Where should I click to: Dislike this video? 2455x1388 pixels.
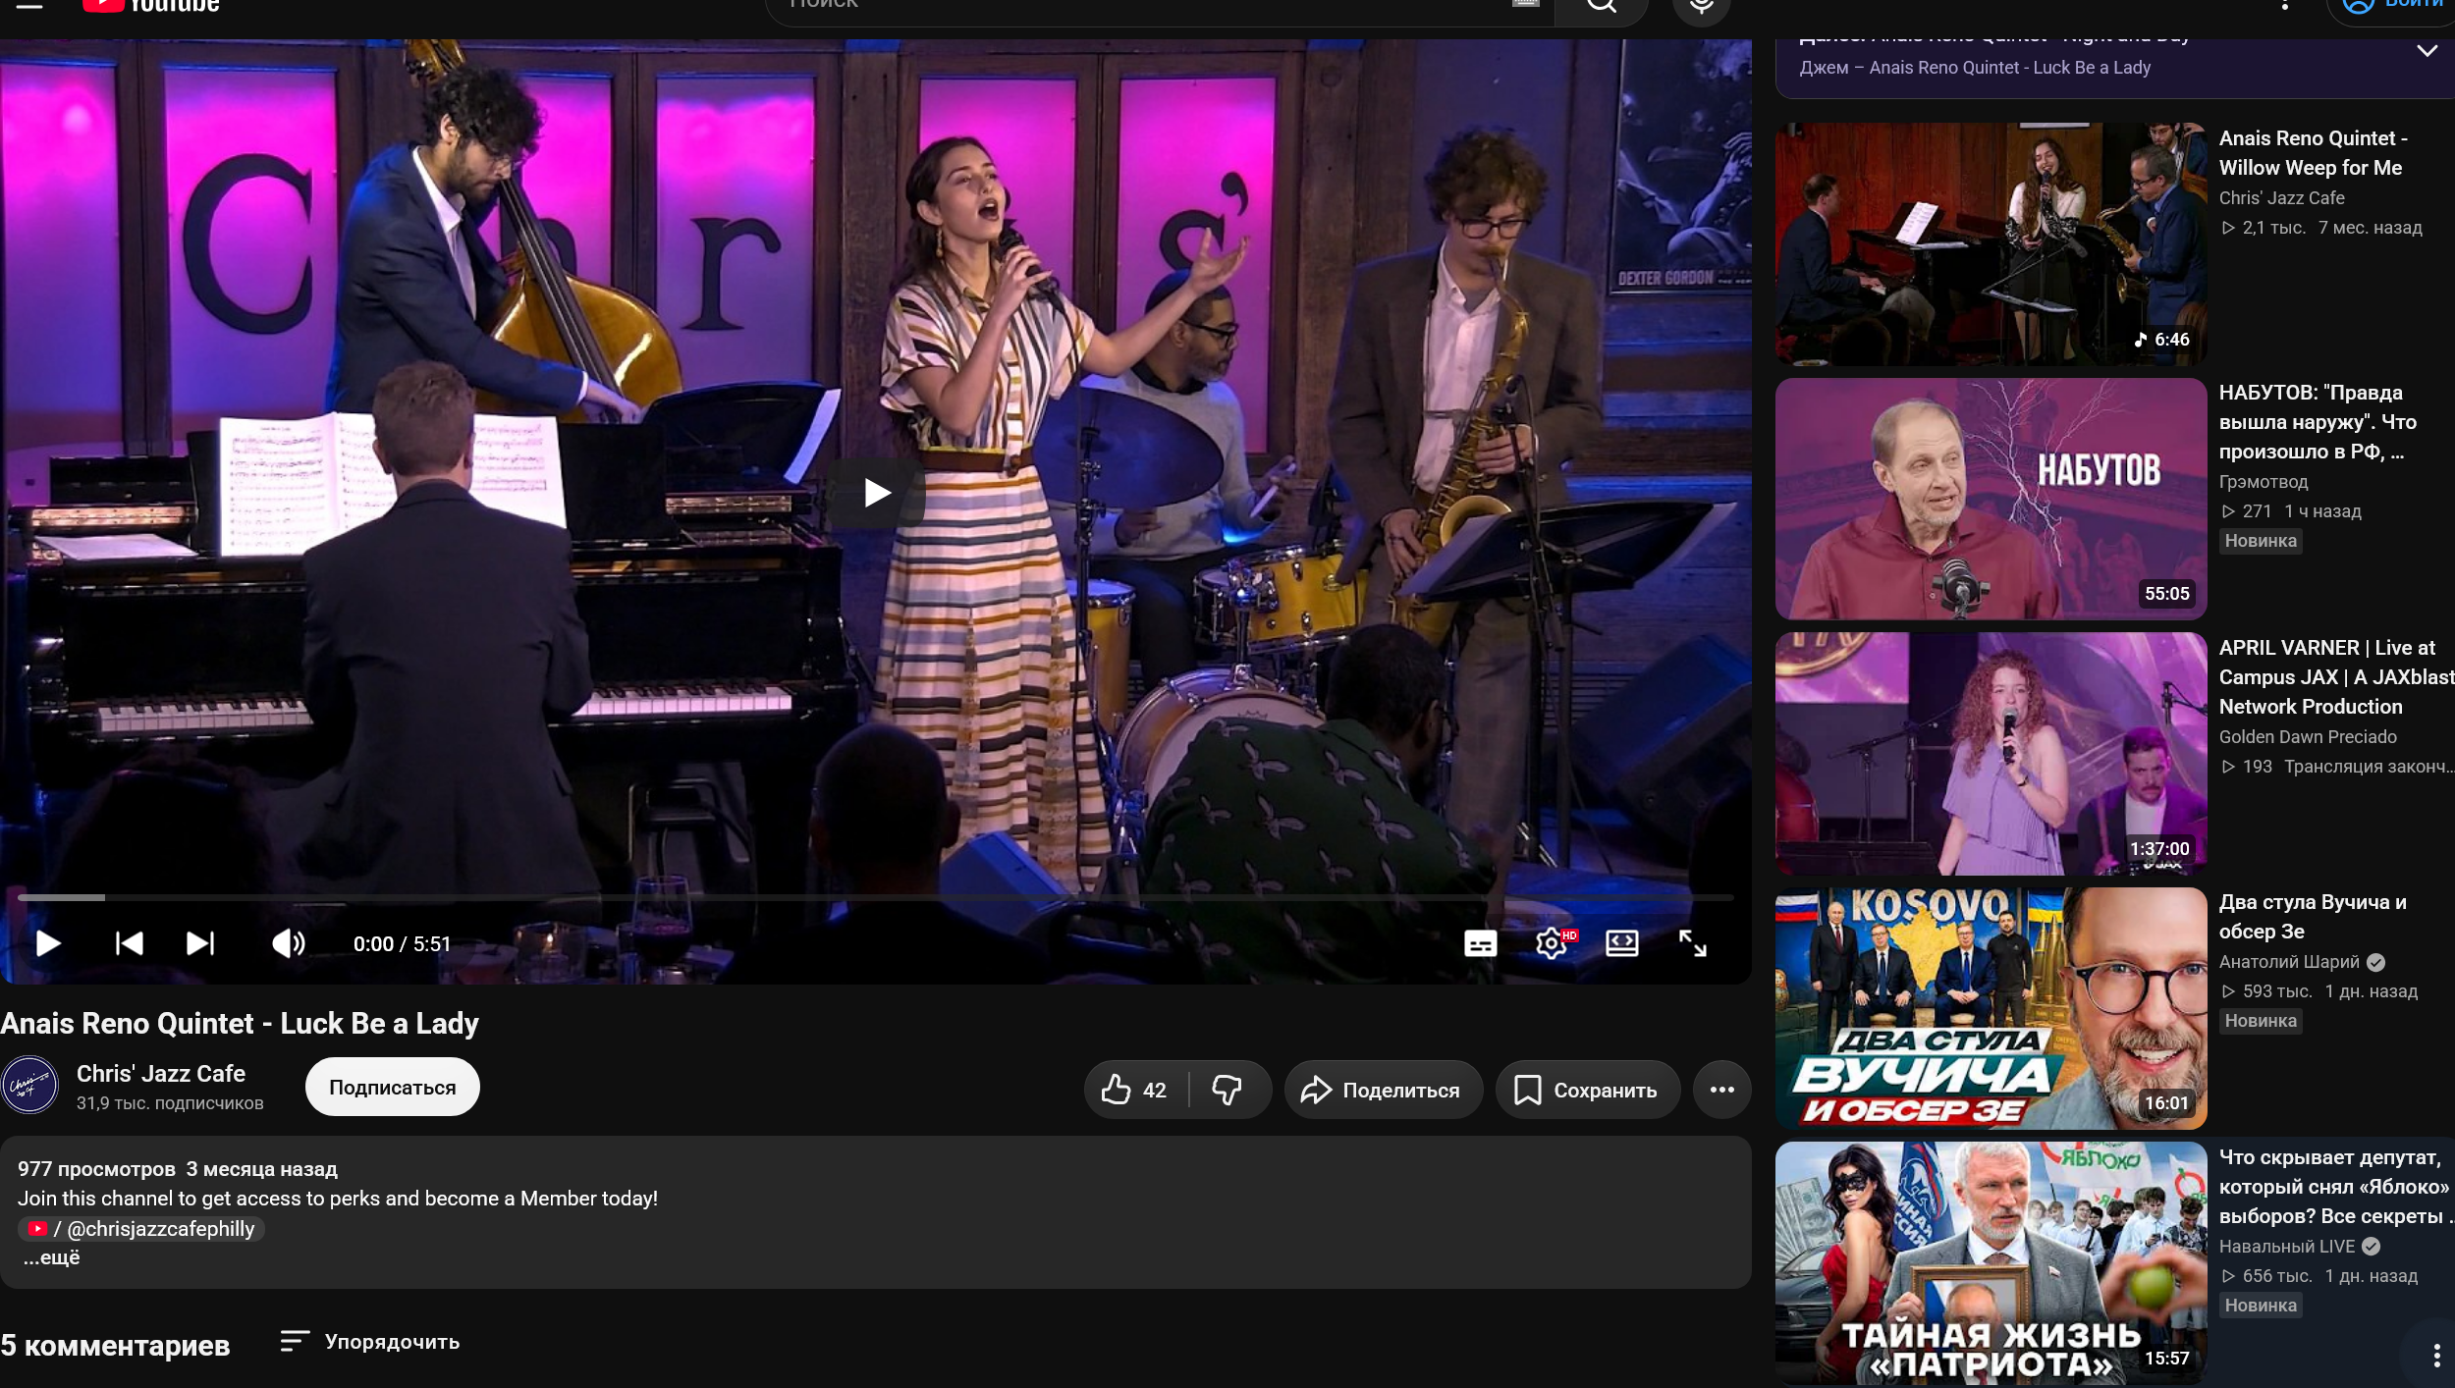1227,1090
